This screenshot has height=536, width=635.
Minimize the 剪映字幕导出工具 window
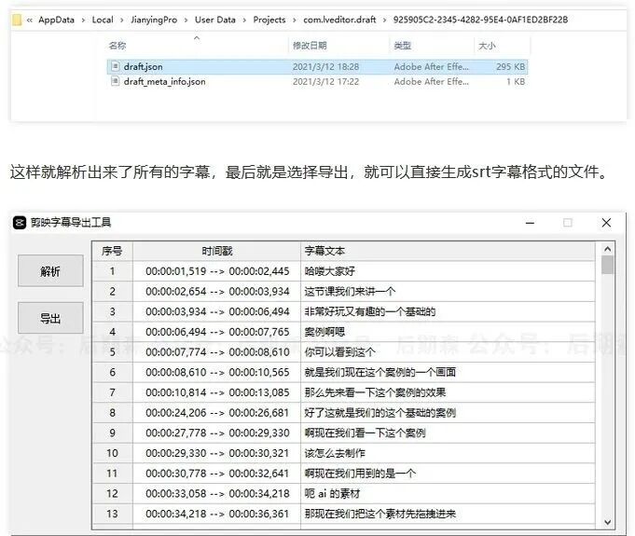(x=531, y=223)
